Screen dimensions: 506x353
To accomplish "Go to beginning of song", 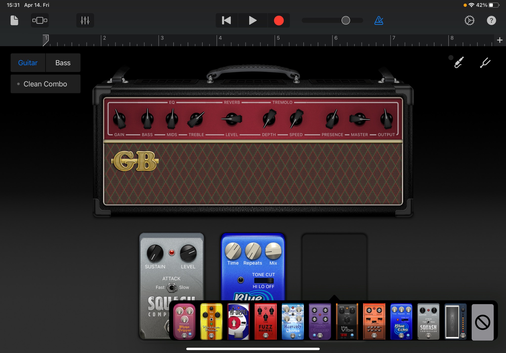I will (x=226, y=20).
